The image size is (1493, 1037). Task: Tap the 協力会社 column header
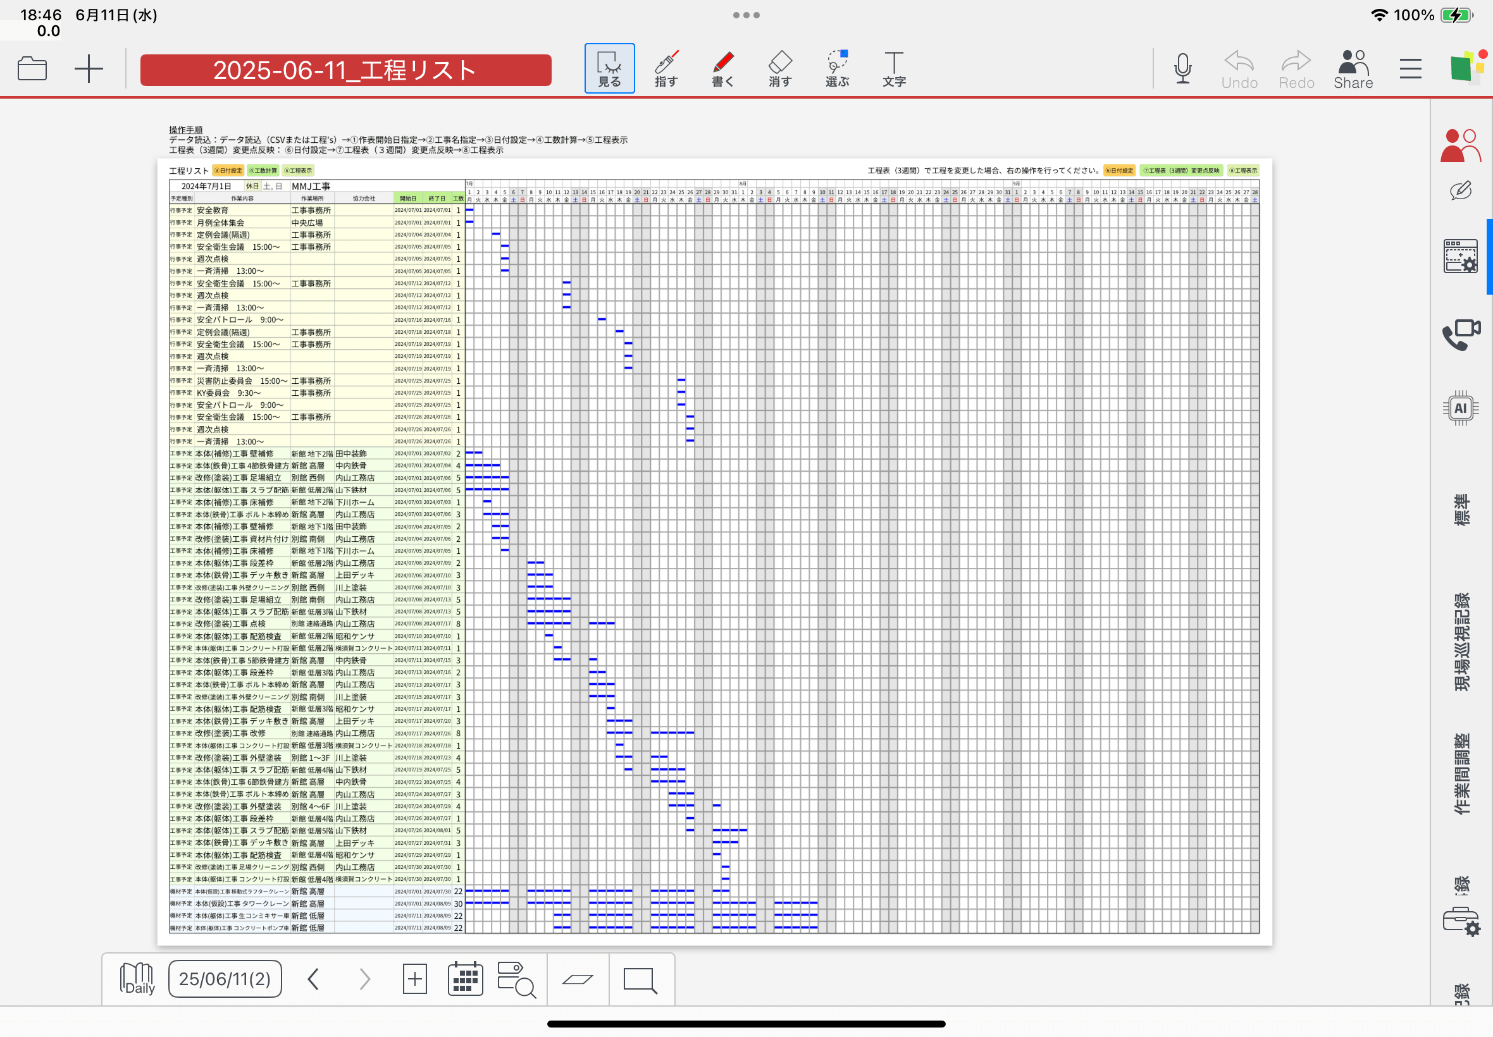coord(364,198)
